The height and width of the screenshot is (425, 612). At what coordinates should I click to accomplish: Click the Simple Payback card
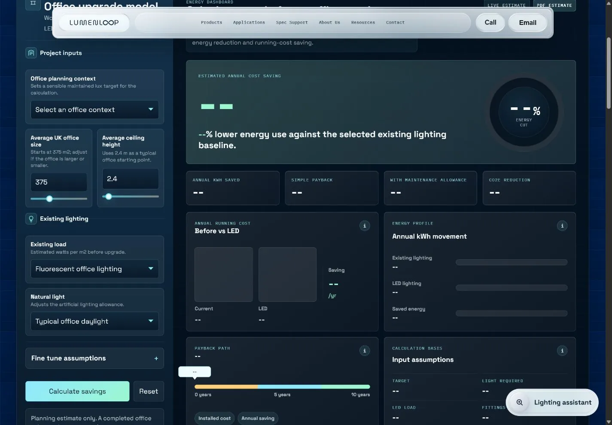tap(332, 188)
